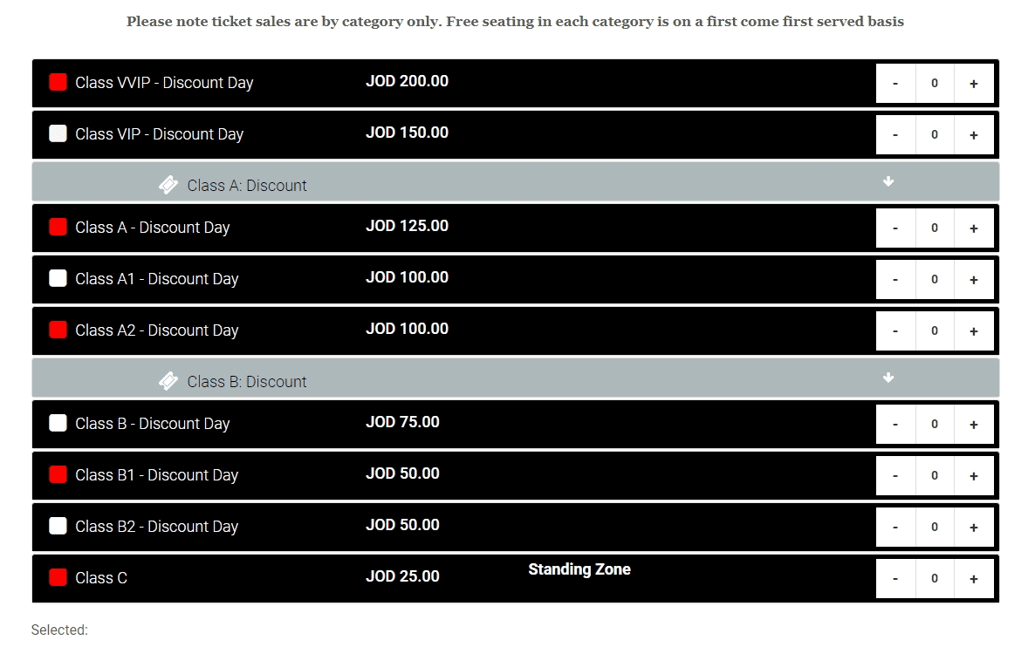Click red color box for Class VVIP
This screenshot has height=647, width=1035.
58,82
